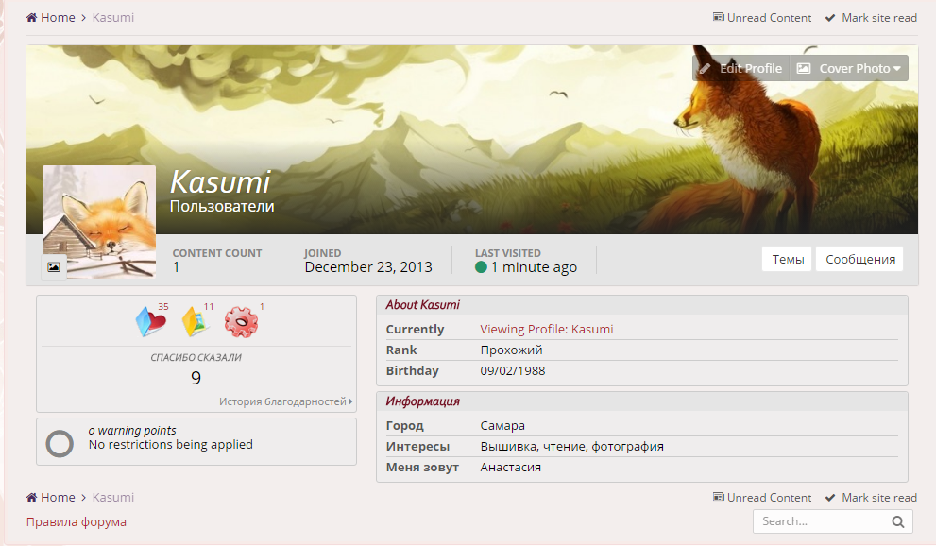Click the top Mark site read checkmark
This screenshot has height=546, width=936.
coord(830,18)
